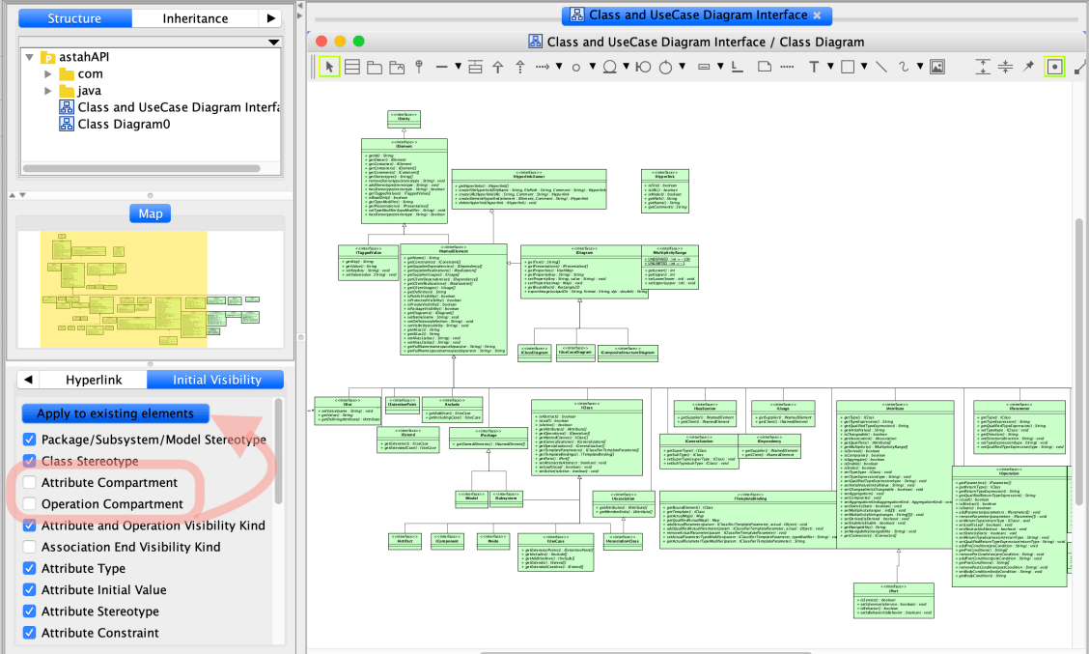This screenshot has width=1089, height=654.
Task: Select the straight Line drawing tool
Action: 880,67
